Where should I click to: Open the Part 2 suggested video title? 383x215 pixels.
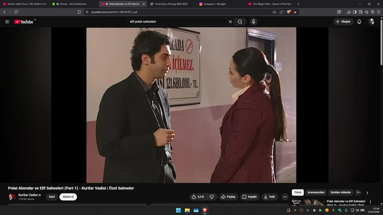point(346,203)
